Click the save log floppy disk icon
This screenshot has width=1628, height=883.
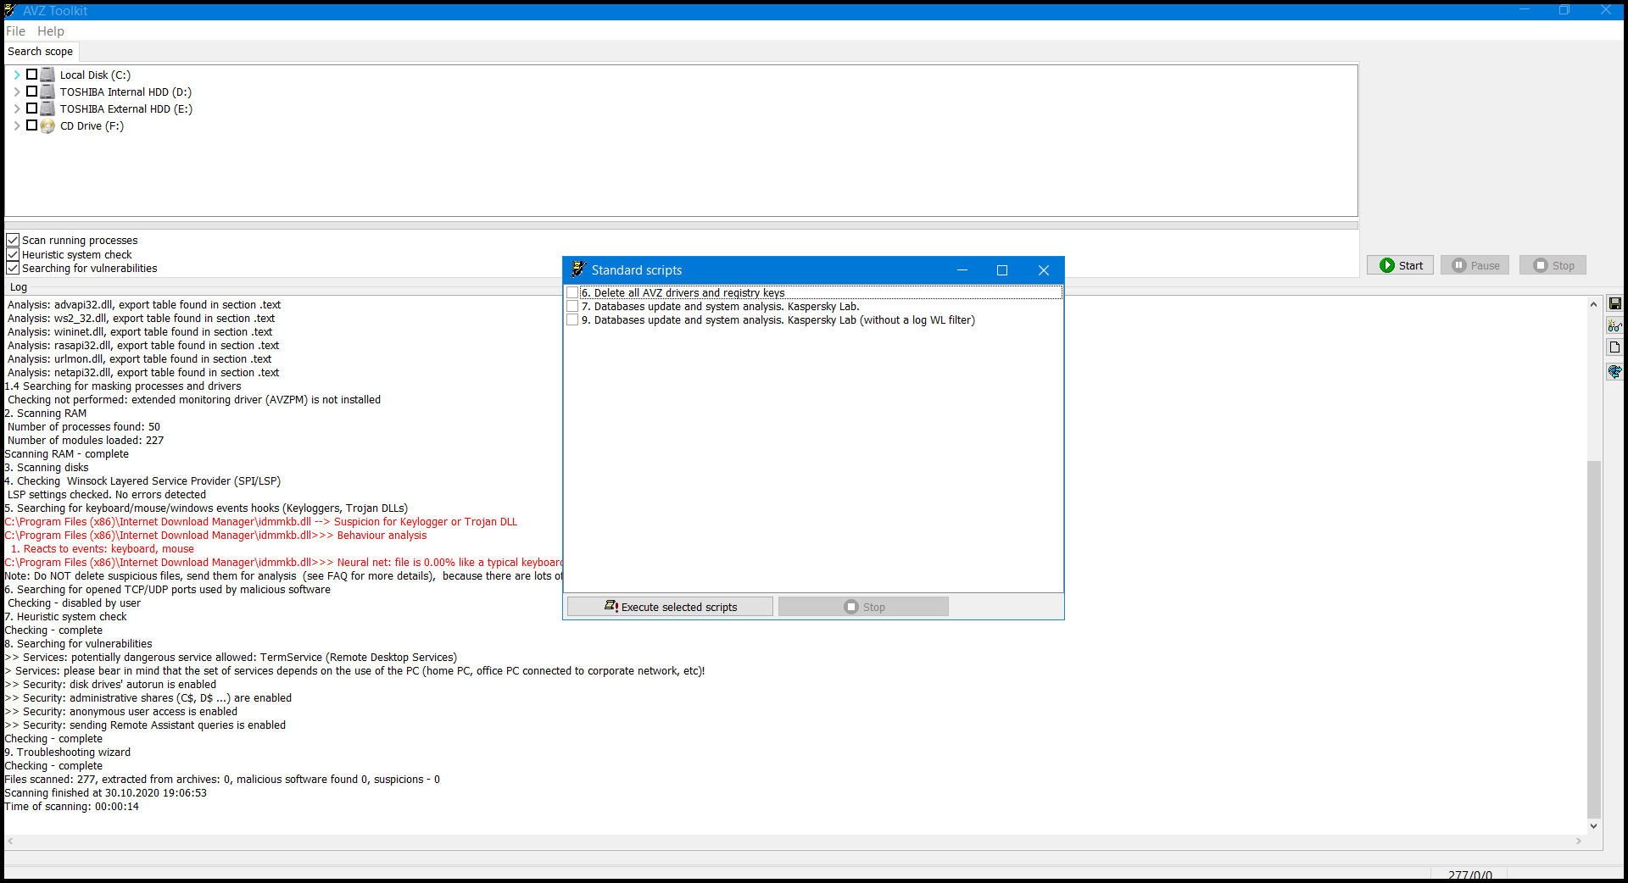click(x=1614, y=303)
